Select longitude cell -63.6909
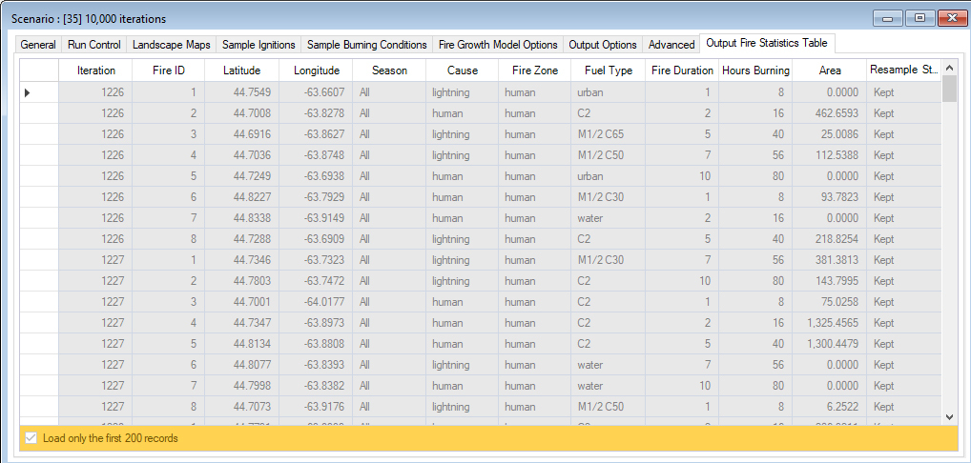Screen dimensions: 971x463 (x=316, y=239)
